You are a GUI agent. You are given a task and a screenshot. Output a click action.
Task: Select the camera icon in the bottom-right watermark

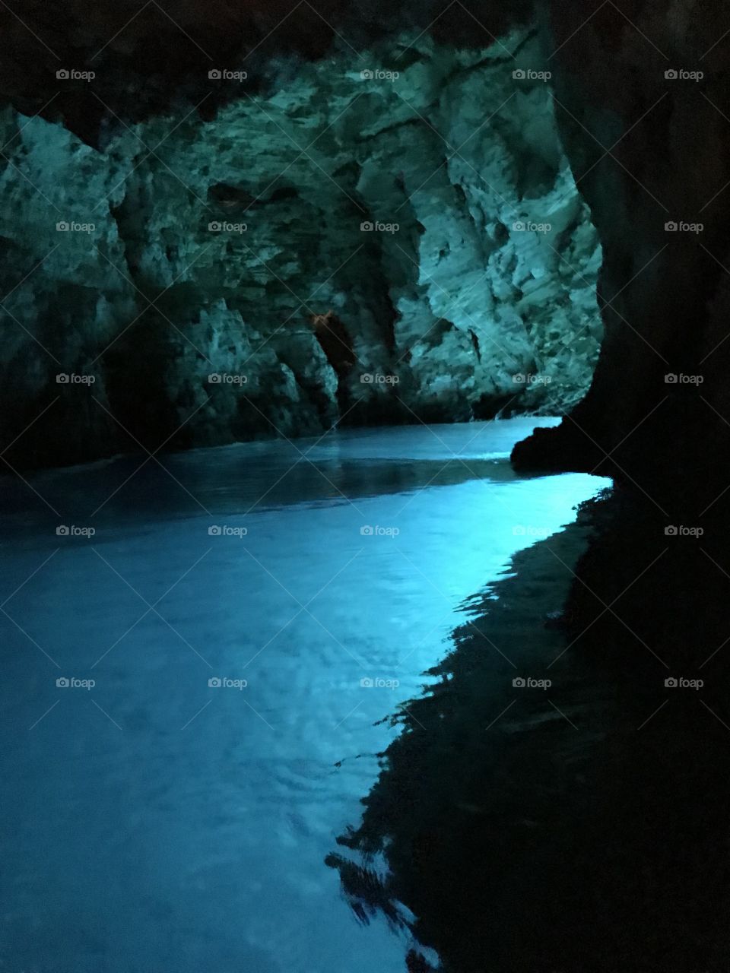[x=669, y=680]
